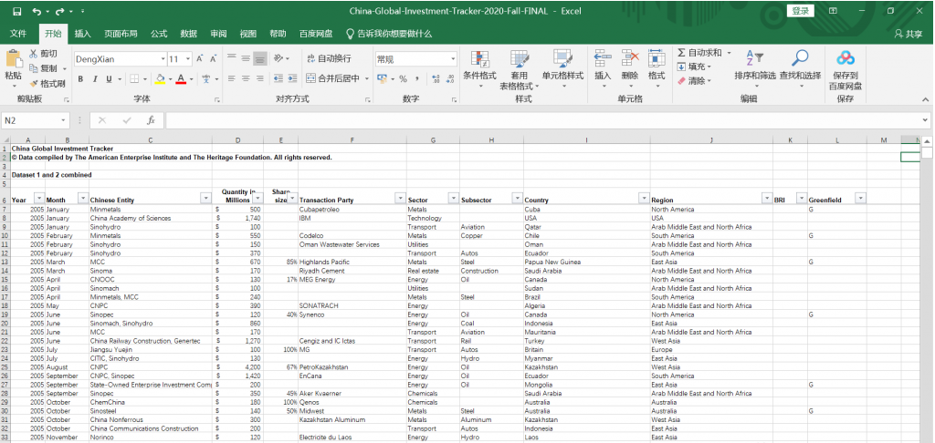935x443 pixels.
Task: Click the yellow fill color button
Action: [x=159, y=79]
